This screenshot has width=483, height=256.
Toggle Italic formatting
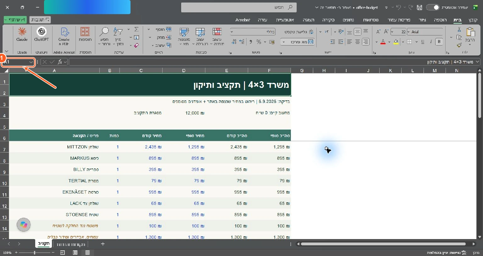pyautogui.click(x=431, y=42)
